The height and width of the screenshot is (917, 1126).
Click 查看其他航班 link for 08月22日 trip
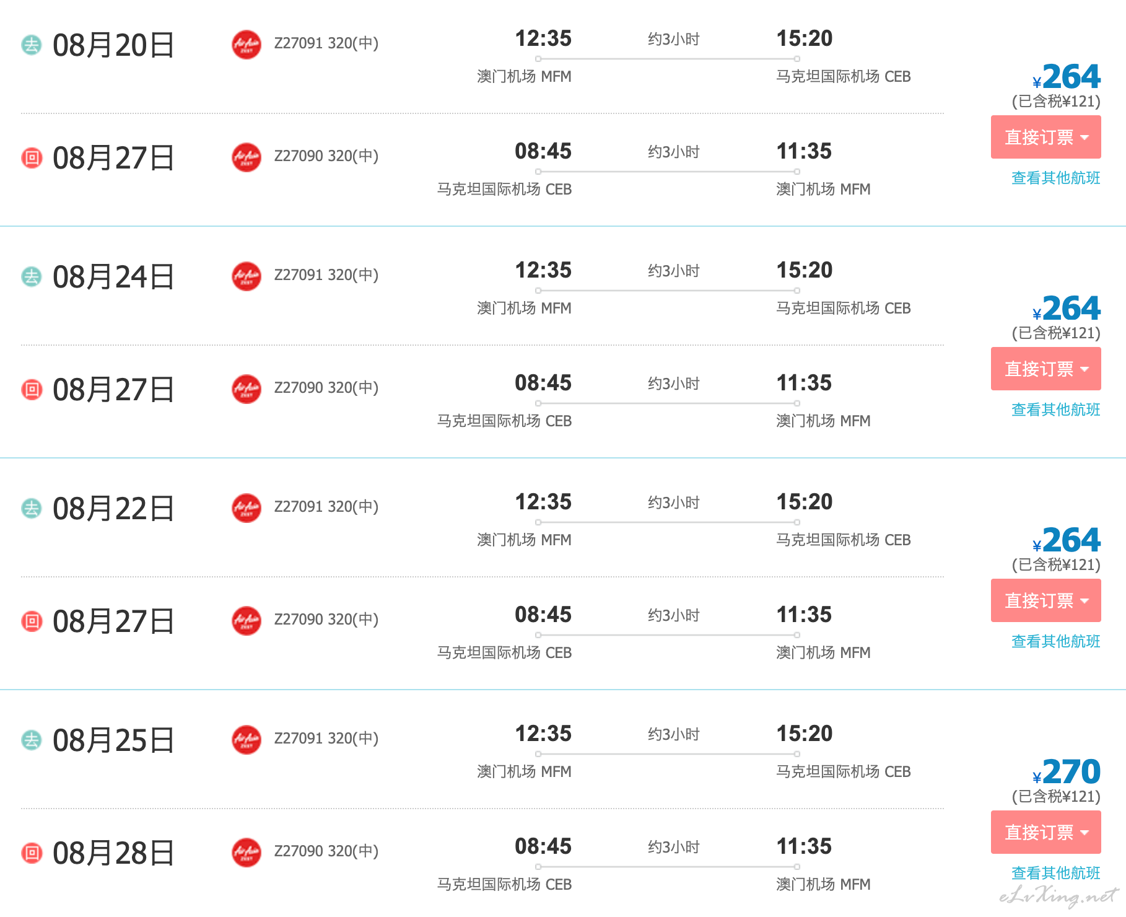(x=1055, y=641)
